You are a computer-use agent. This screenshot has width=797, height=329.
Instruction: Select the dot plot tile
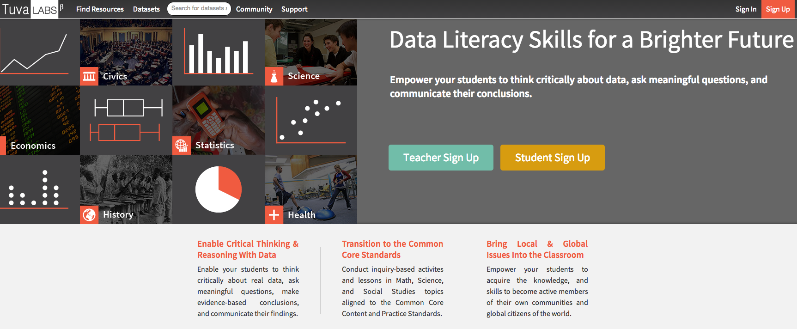[x=40, y=189]
